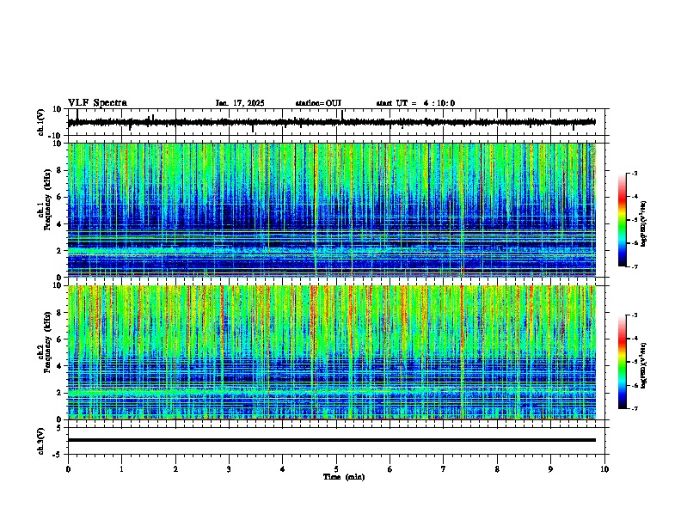Click the "station=OUJ" header label

point(318,103)
